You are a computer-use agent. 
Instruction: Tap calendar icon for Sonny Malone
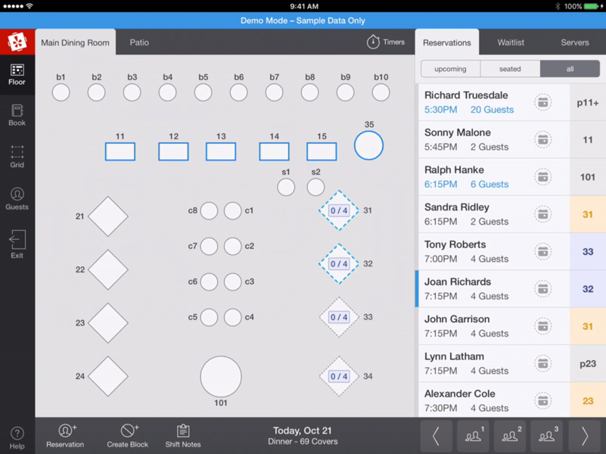pyautogui.click(x=543, y=139)
